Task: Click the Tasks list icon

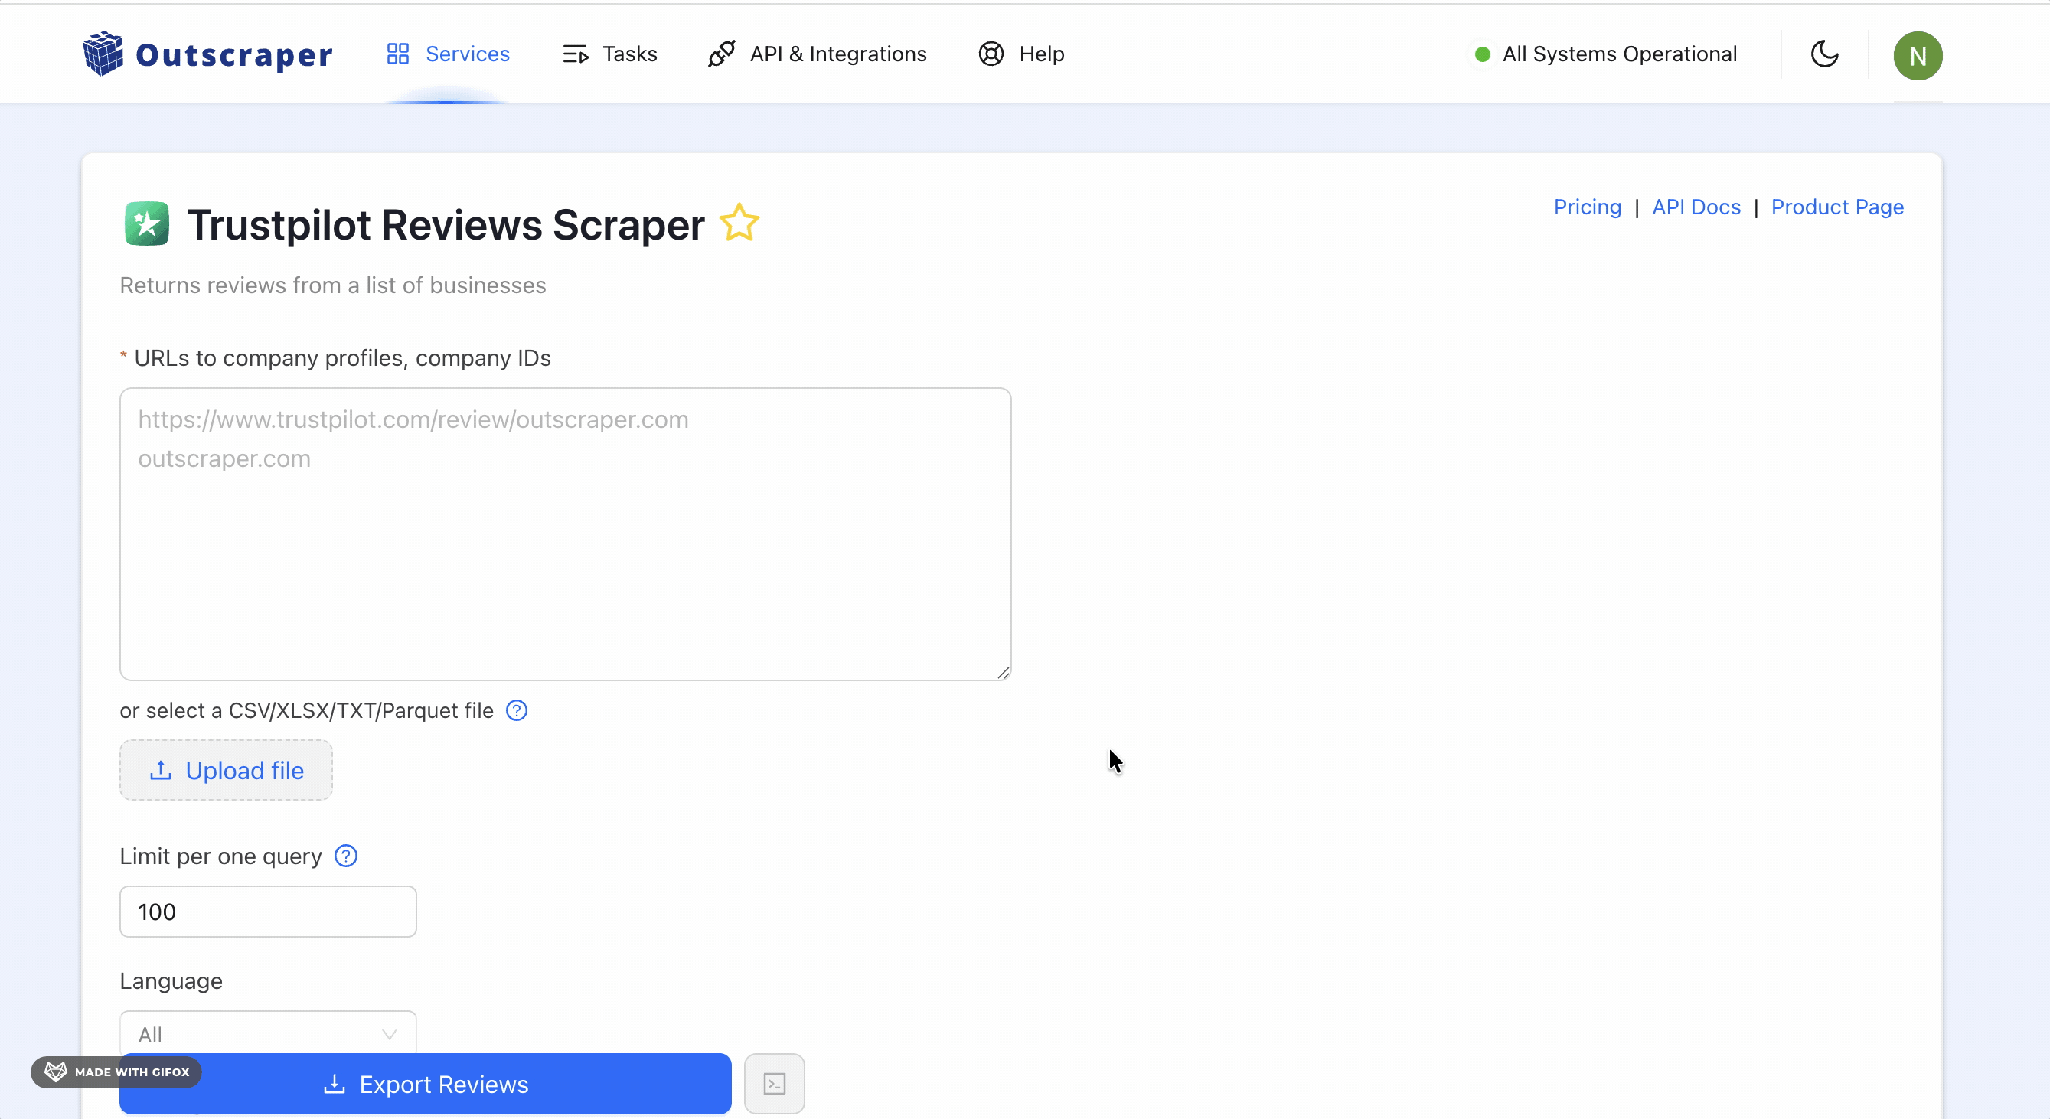Action: 576,54
